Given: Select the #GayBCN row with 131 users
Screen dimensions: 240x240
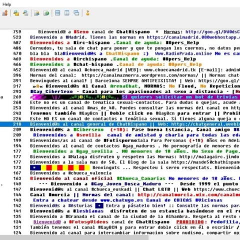Looking at the screenshot, I should pyautogui.click(x=120, y=227).
